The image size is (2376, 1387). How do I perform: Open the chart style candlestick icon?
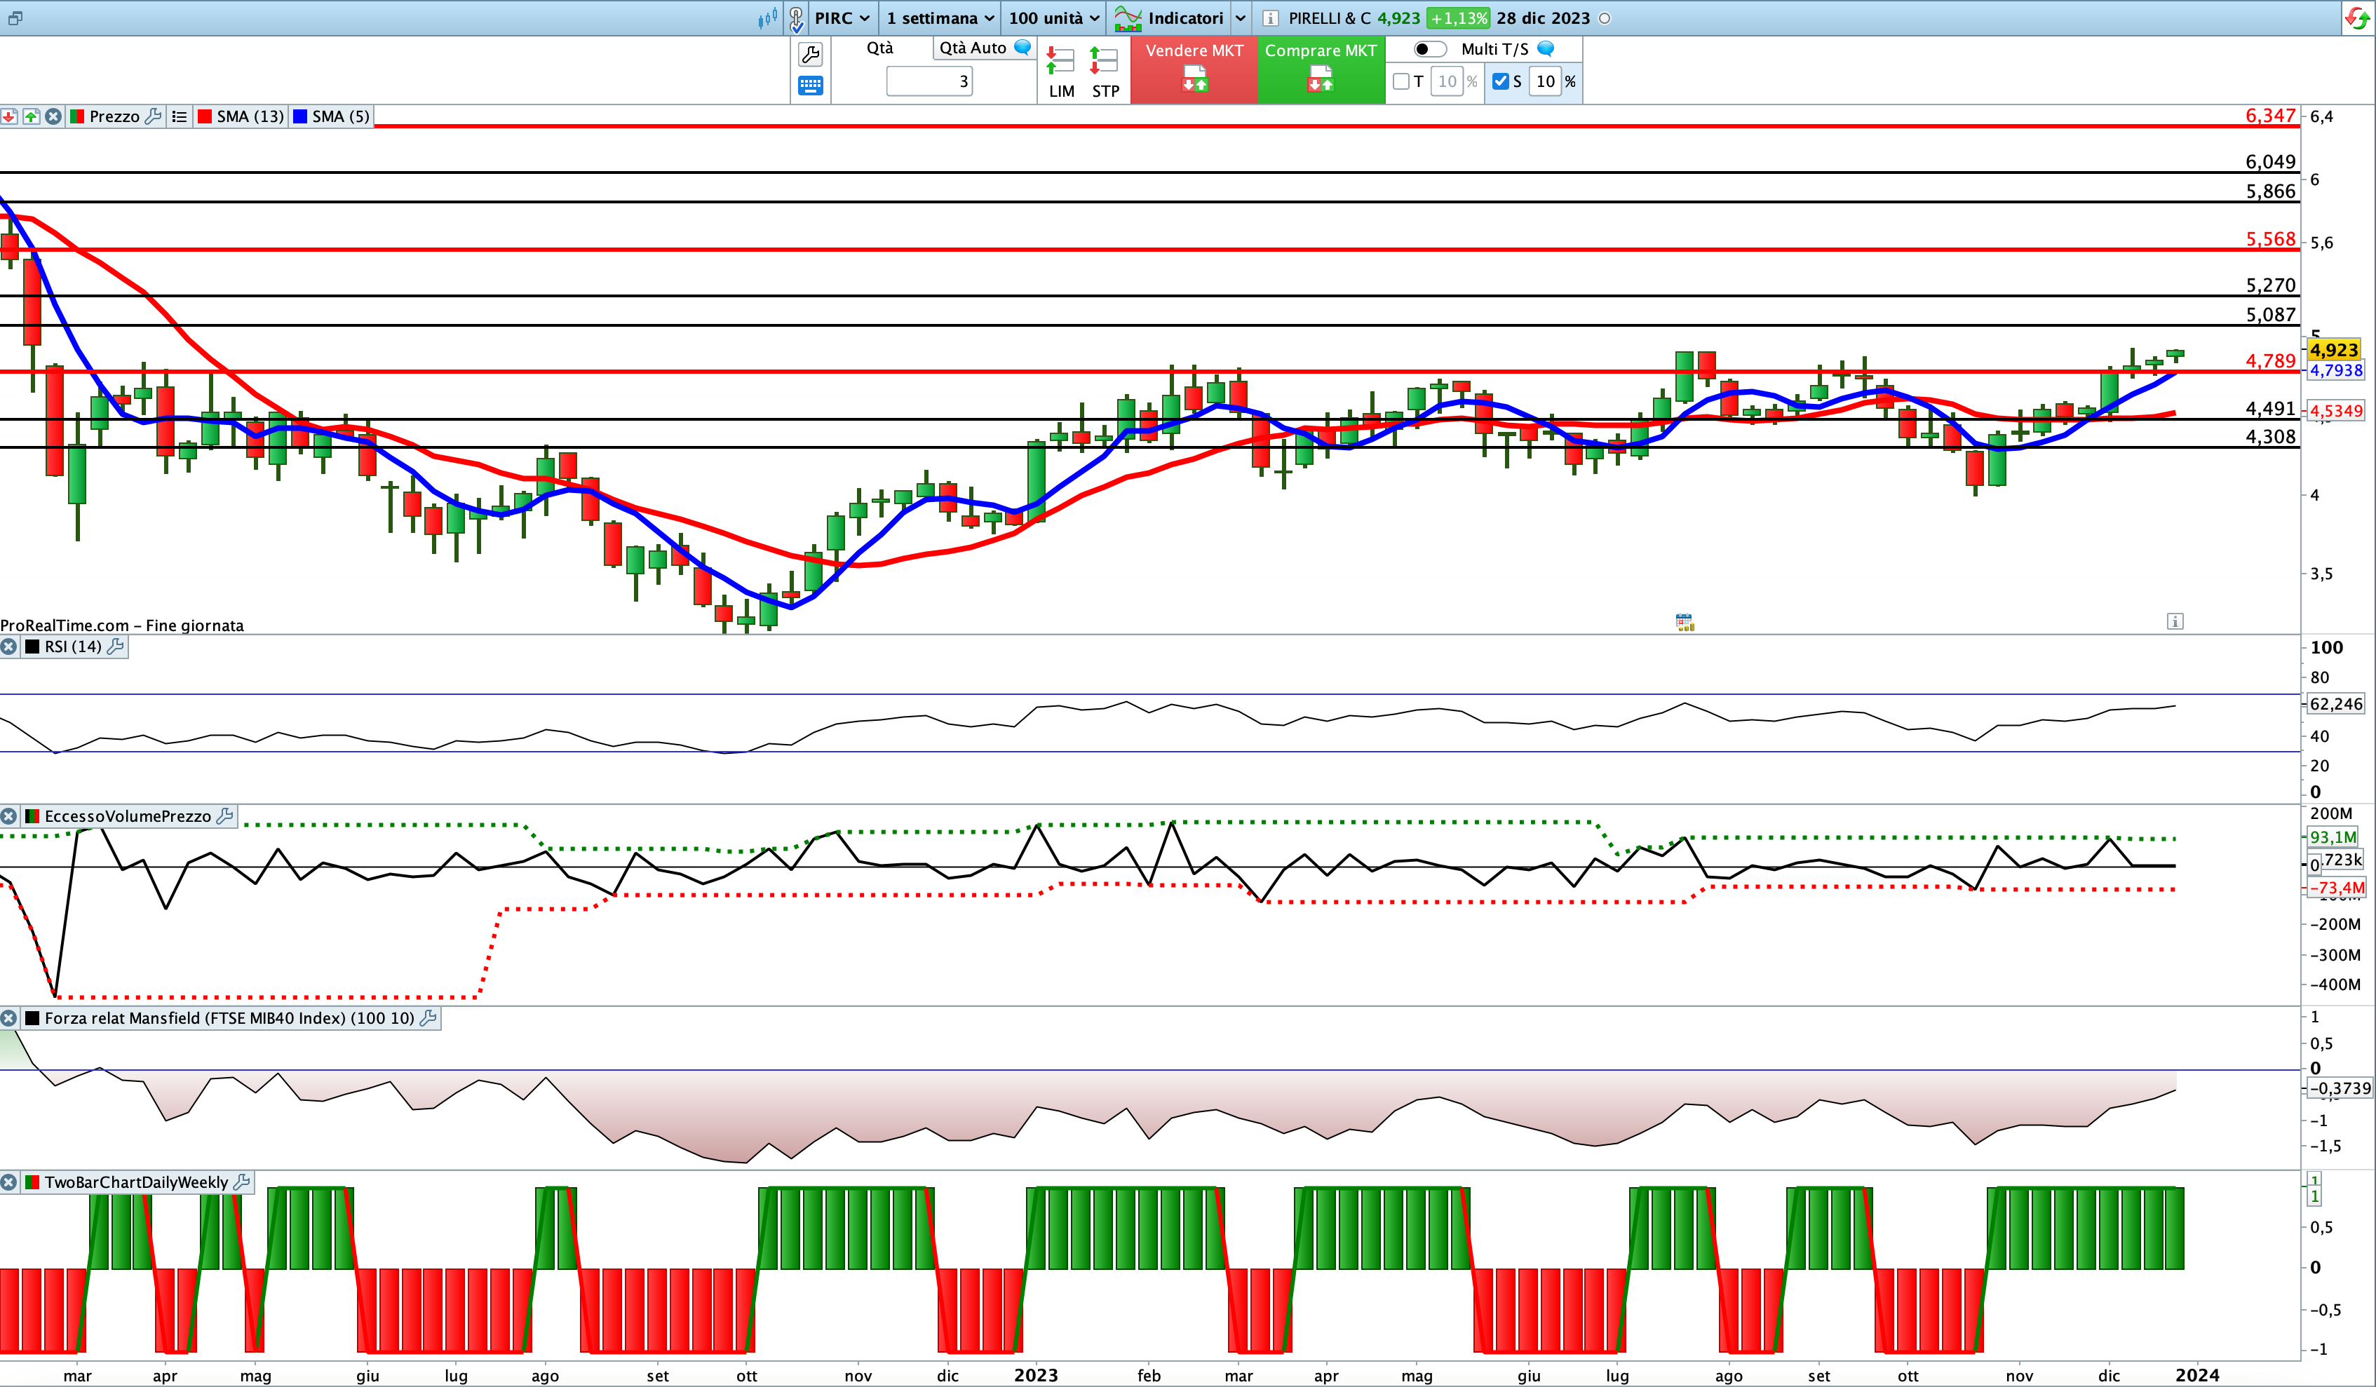[x=767, y=18]
